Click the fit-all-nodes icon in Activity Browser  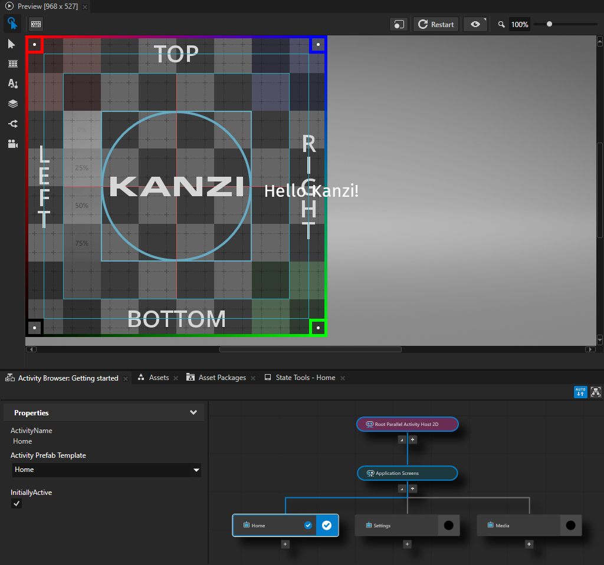[x=595, y=392]
